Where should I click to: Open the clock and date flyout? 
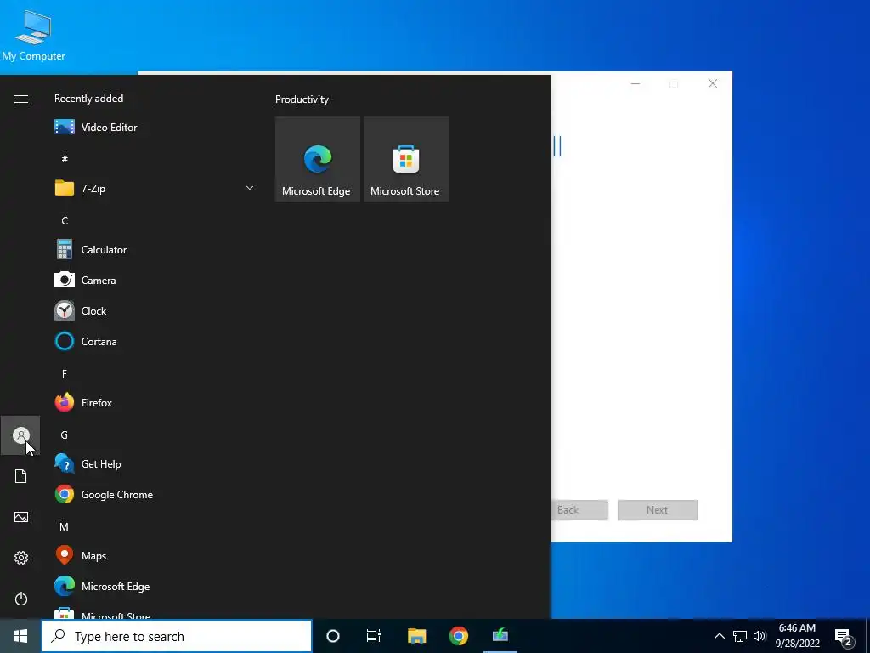[797, 636]
